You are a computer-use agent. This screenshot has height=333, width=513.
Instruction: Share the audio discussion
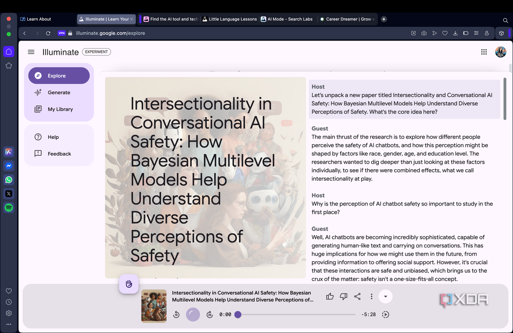pos(357,296)
